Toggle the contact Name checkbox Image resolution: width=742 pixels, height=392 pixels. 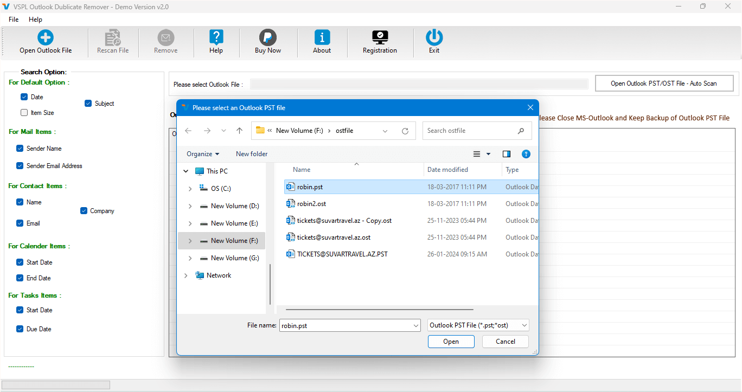(x=20, y=202)
